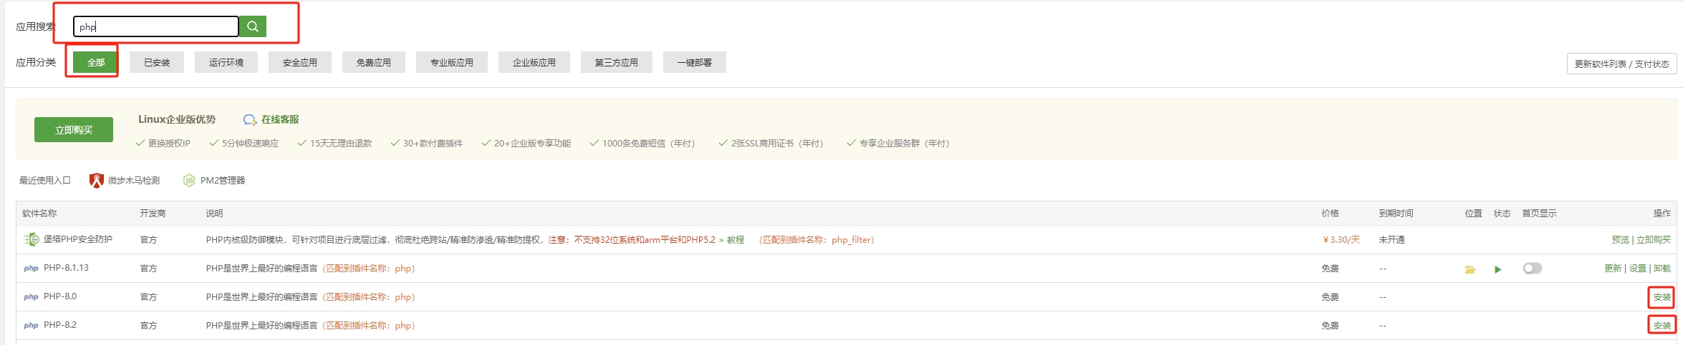Click the 堡塔PHP安全防护 shield icon
Viewport: 1683px width, 345px height.
tap(32, 240)
